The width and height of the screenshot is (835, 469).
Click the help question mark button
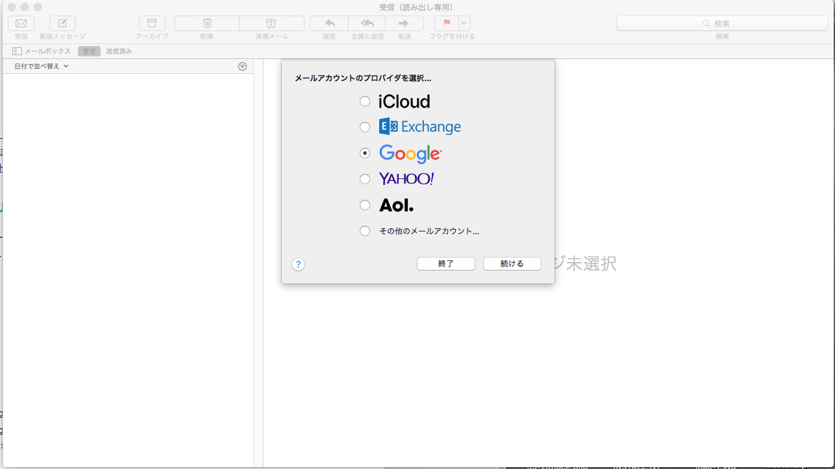coord(298,264)
